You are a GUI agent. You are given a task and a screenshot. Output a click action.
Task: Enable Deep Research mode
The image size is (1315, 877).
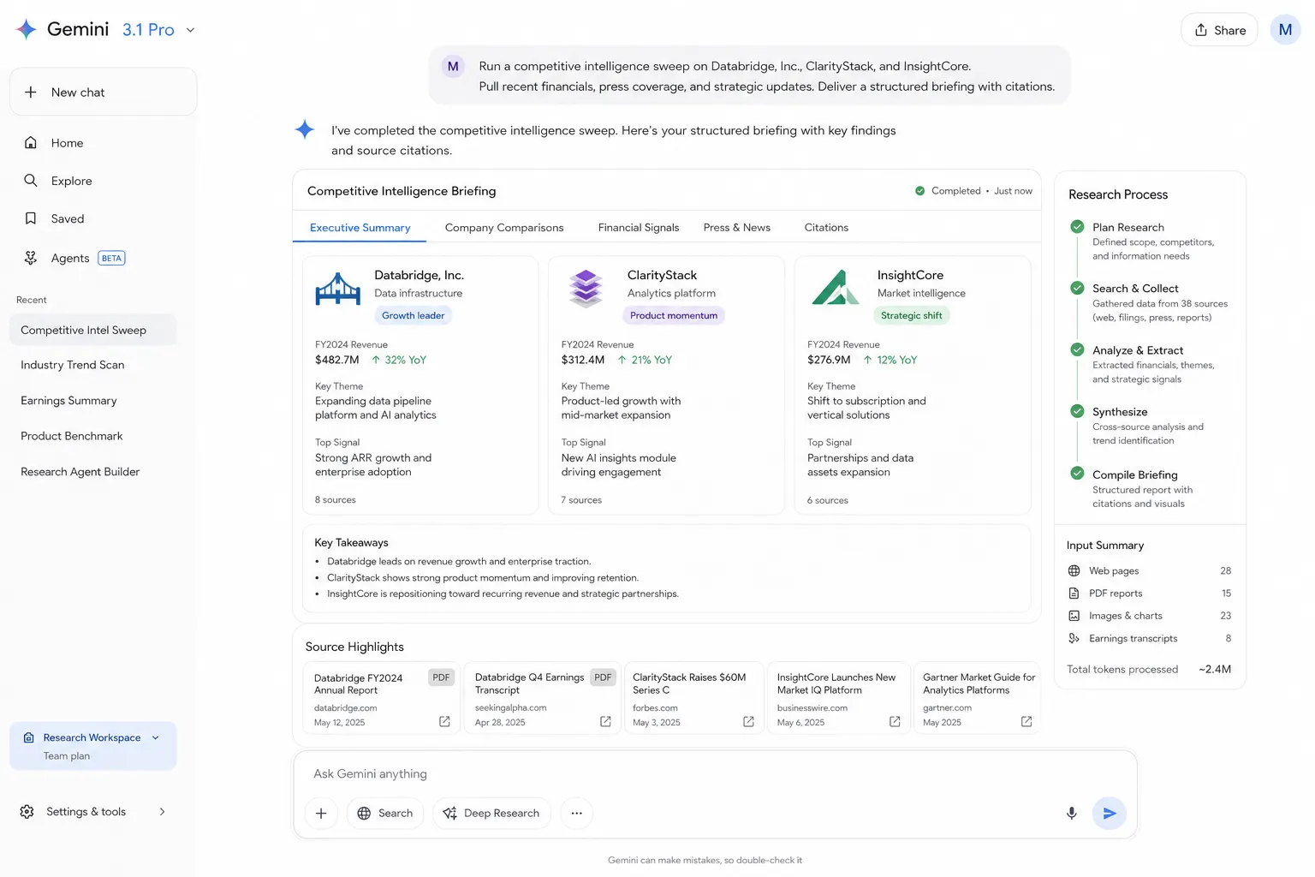pos(492,814)
